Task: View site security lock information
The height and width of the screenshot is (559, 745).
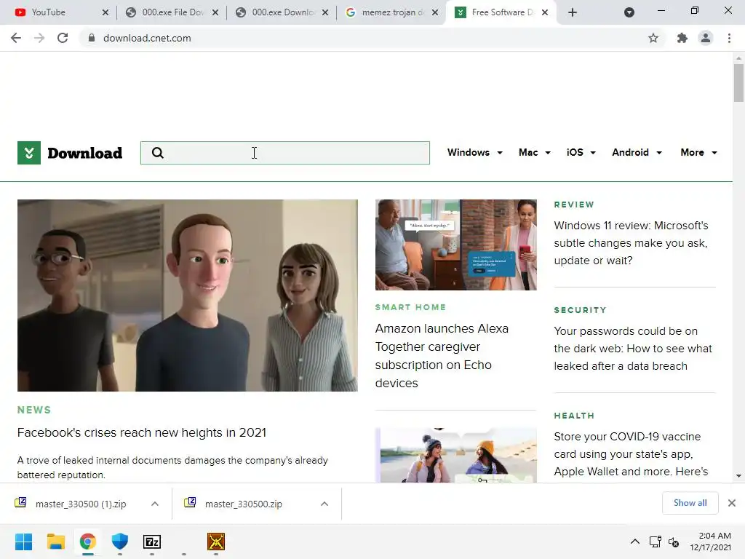Action: pyautogui.click(x=92, y=38)
